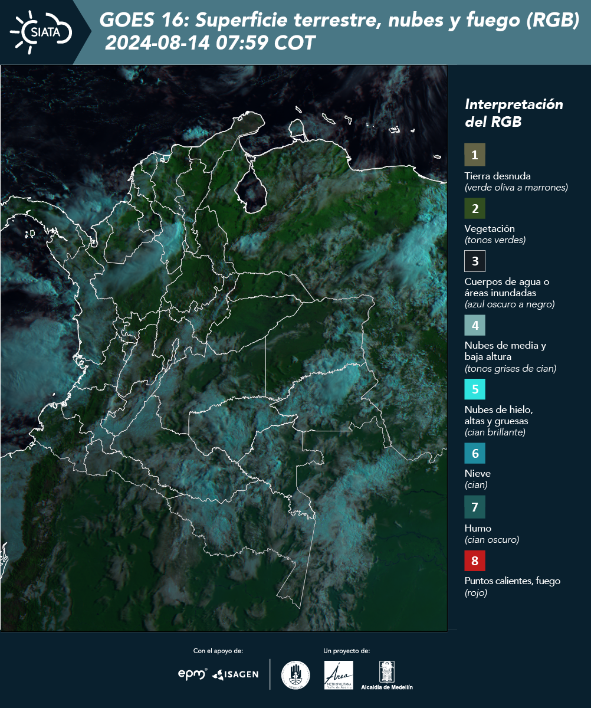Click the ISAGEN logo in the footer

(x=235, y=674)
